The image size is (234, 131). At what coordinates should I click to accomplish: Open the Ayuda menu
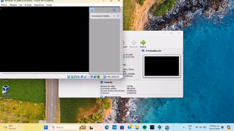[x=49, y=5]
